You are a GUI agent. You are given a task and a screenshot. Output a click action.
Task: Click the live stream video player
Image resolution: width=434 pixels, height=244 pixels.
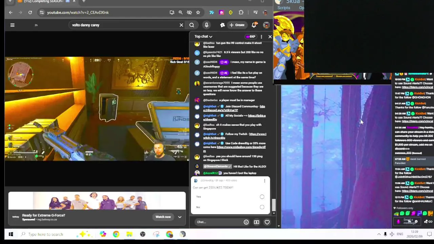97,109
